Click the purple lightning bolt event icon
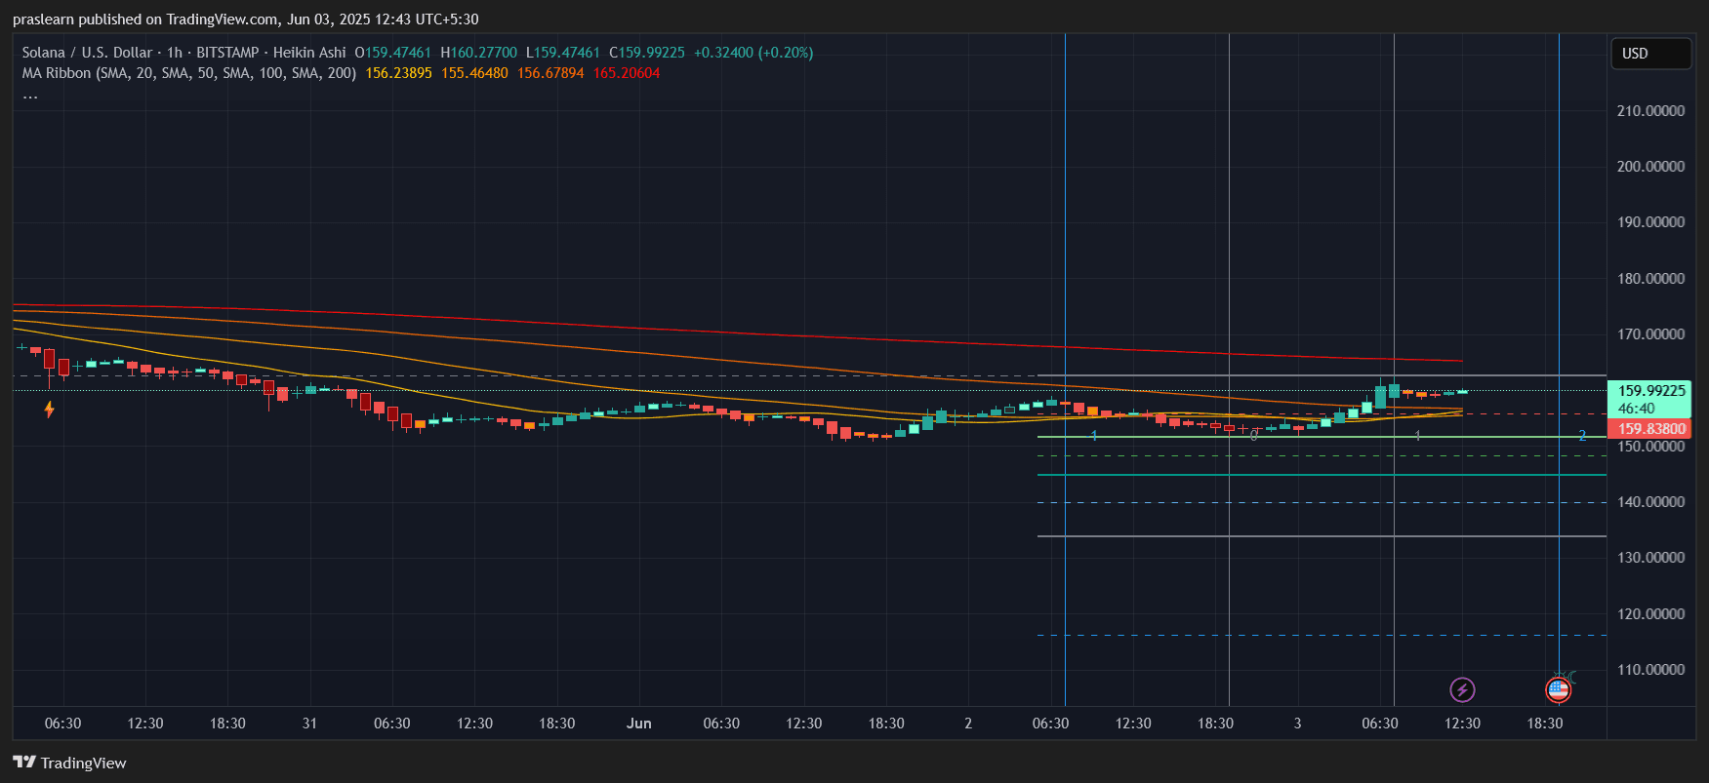 (1461, 690)
